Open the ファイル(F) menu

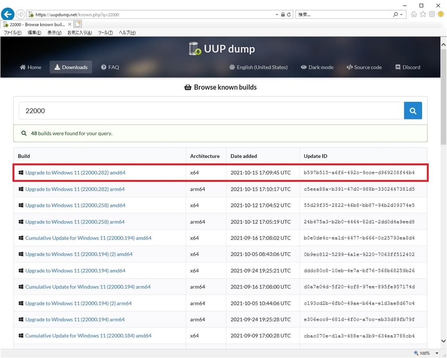[13, 33]
